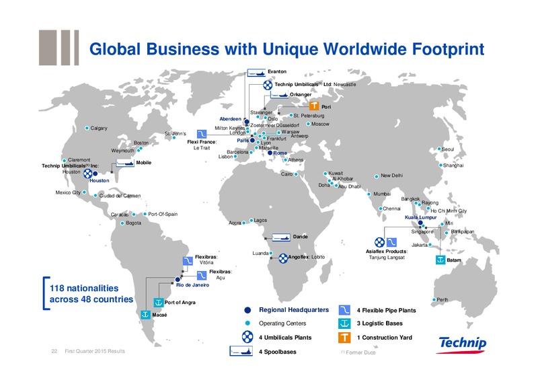The image size is (538, 380).
Task: Click the slide page number 22
Action: click(54, 351)
